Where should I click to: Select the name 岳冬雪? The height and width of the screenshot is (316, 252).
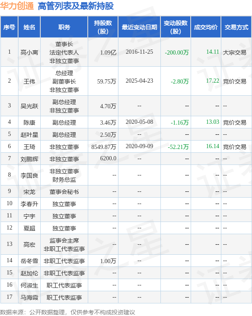pyautogui.click(x=29, y=261)
